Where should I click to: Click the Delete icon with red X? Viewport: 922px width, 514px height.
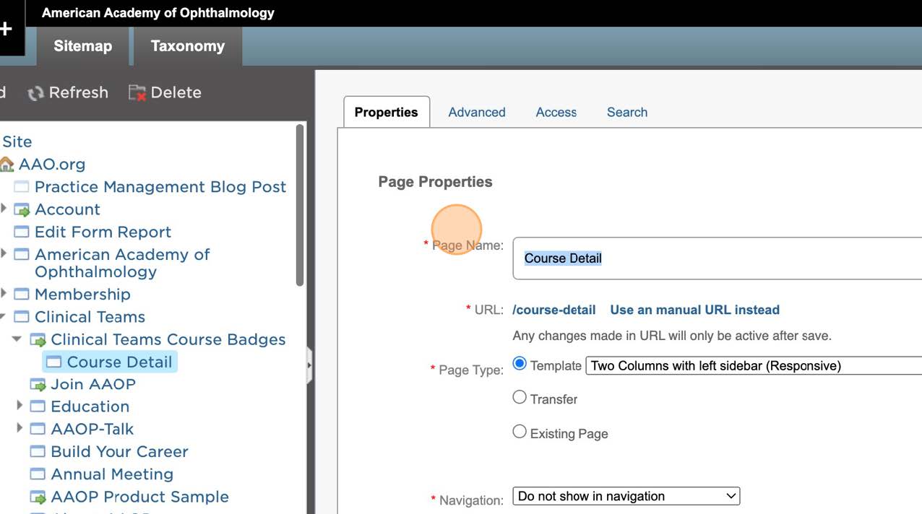click(137, 93)
